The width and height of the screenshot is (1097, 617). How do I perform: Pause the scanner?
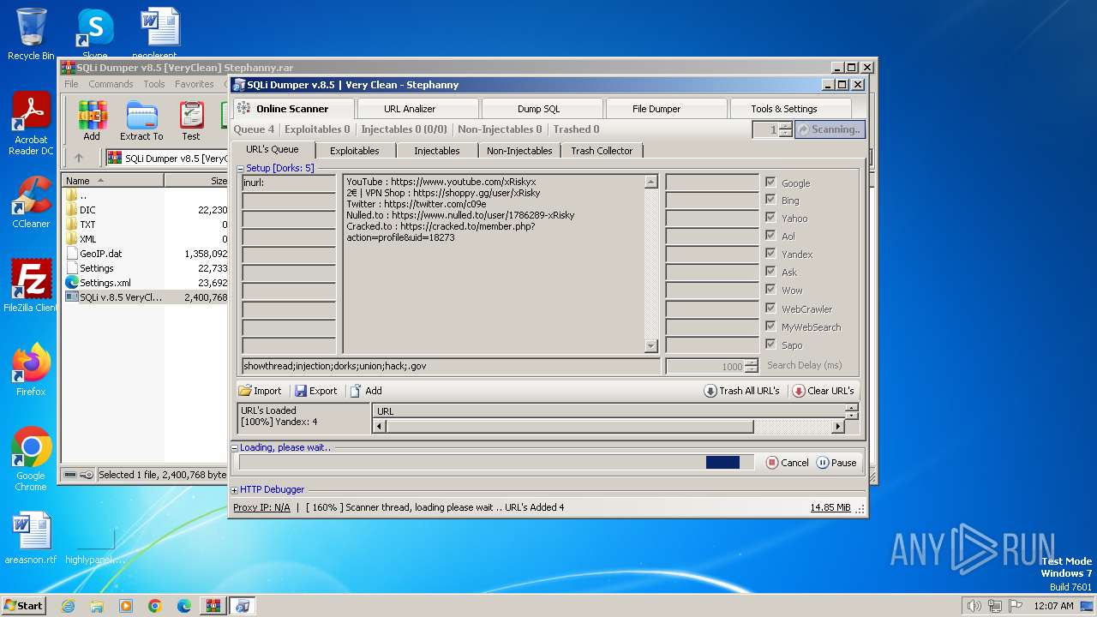[x=836, y=463]
